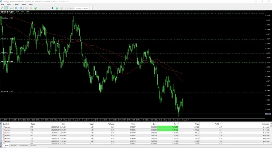
Task: Zoom in on the chart
Action: point(16,8)
